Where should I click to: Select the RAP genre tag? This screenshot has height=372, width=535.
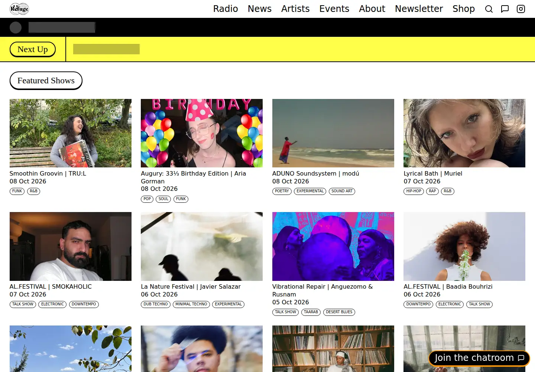[x=432, y=191]
